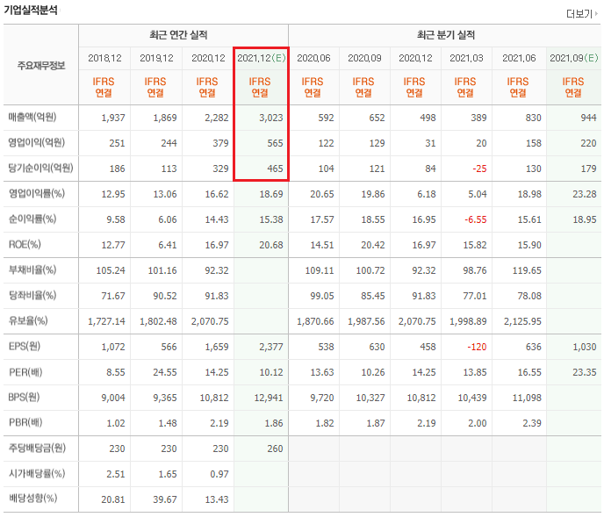
Task: Click the 2,377 EPS estimate value
Action: pos(270,347)
